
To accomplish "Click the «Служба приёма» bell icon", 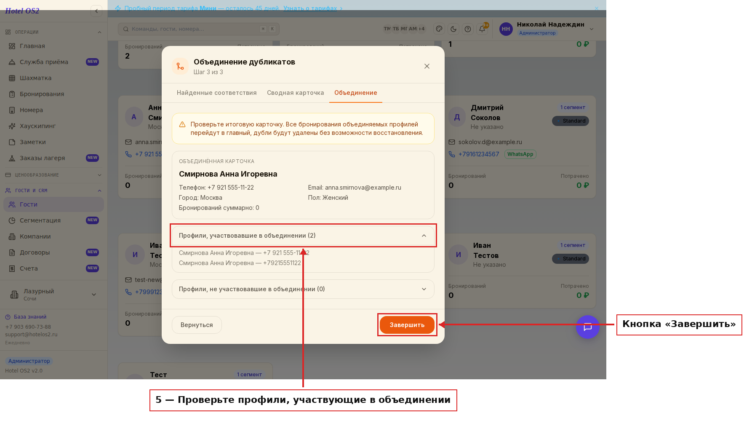I will (12, 62).
